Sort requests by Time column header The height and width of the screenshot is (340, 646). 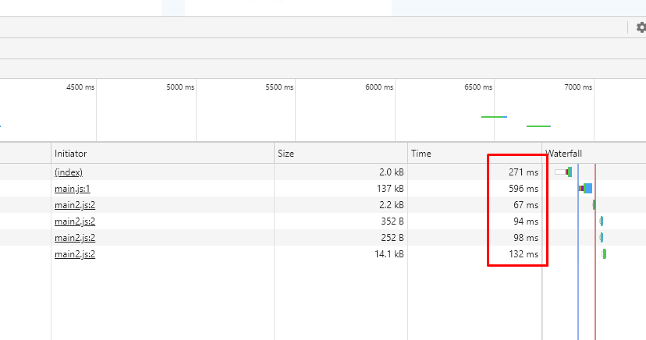click(x=421, y=154)
